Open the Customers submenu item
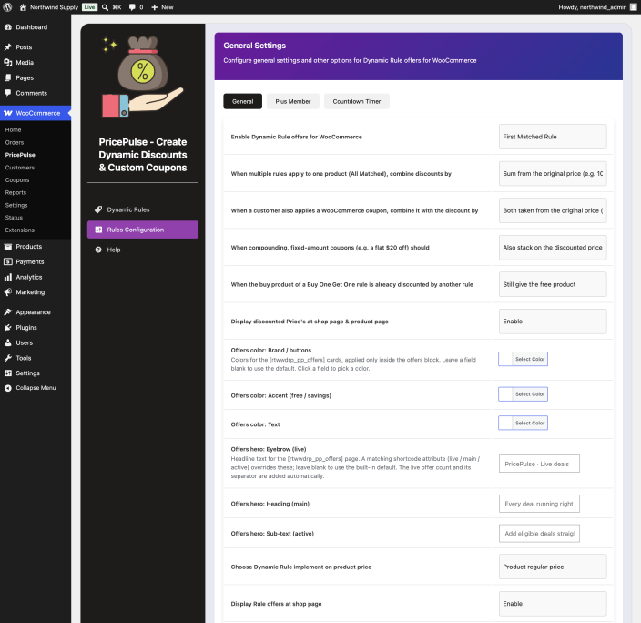This screenshot has height=623, width=641. (20, 168)
